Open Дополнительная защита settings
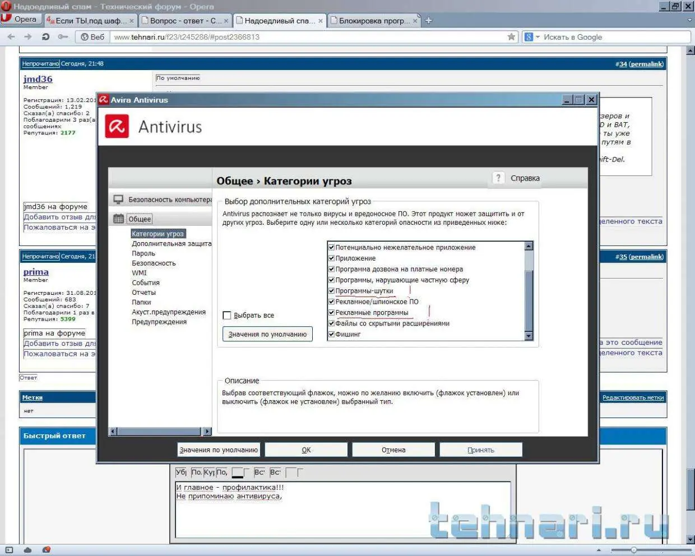Viewport: 695px width, 556px height. pyautogui.click(x=172, y=244)
